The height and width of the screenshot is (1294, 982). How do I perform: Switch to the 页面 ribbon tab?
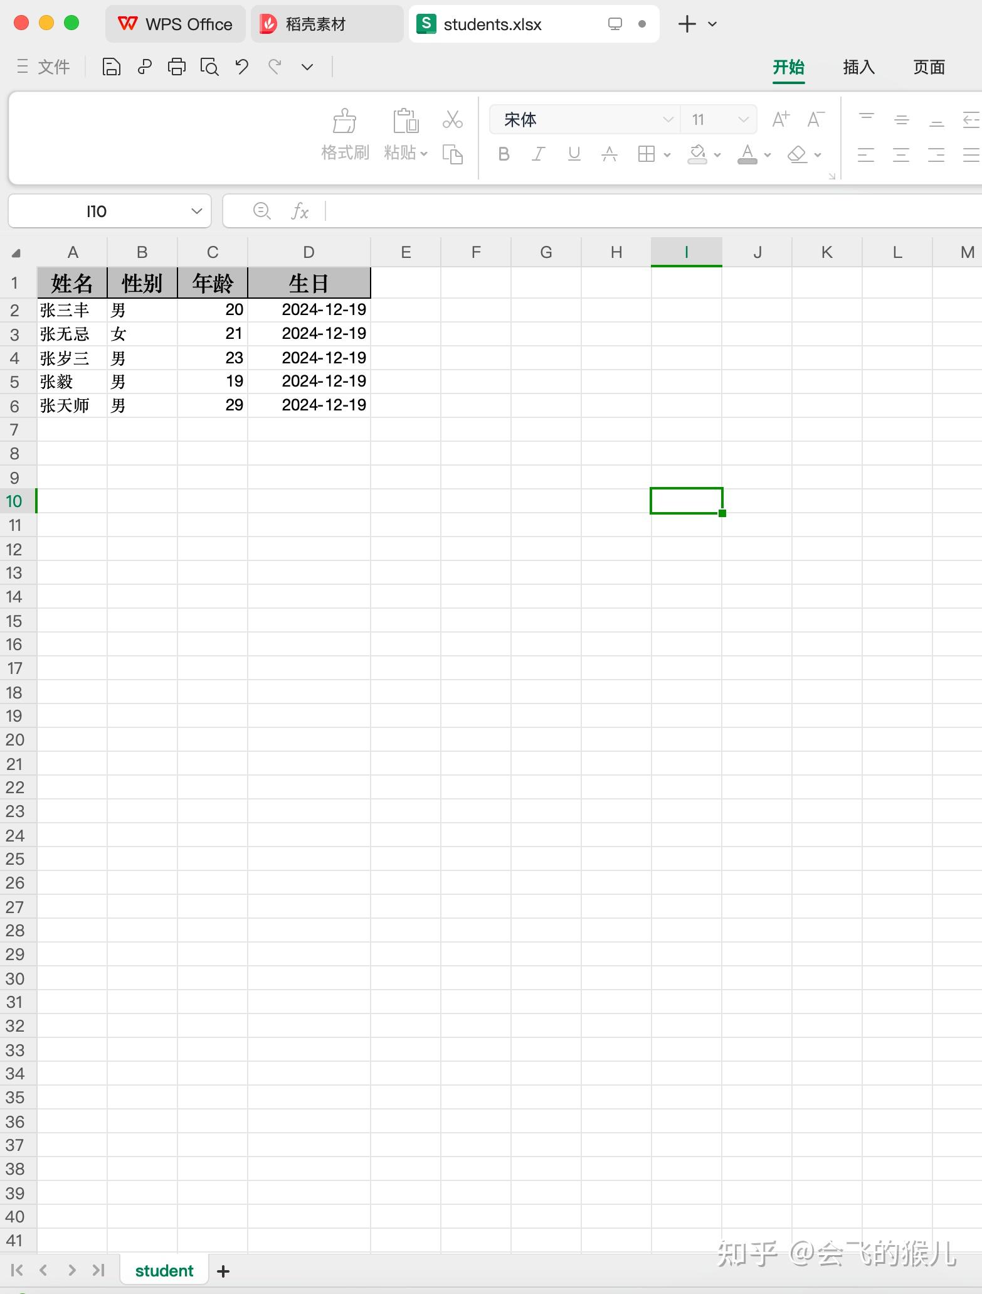[x=929, y=67]
